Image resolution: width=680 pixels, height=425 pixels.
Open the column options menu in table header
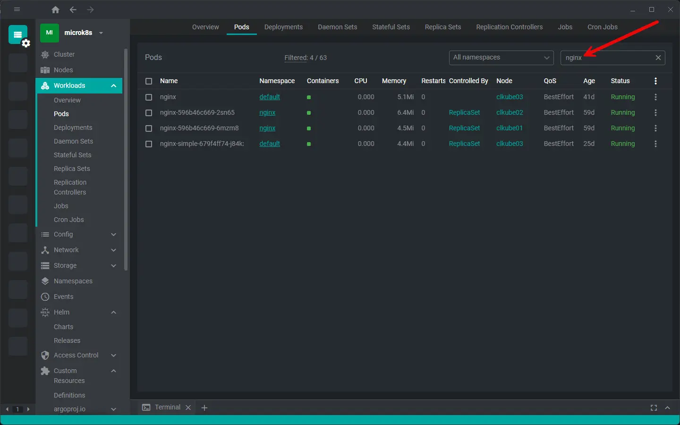tap(655, 81)
